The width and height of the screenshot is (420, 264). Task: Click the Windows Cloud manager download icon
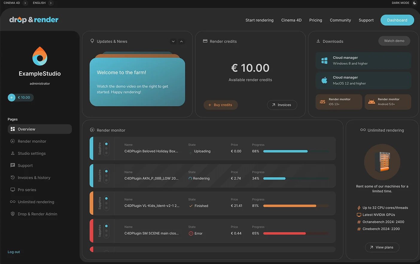click(324, 61)
